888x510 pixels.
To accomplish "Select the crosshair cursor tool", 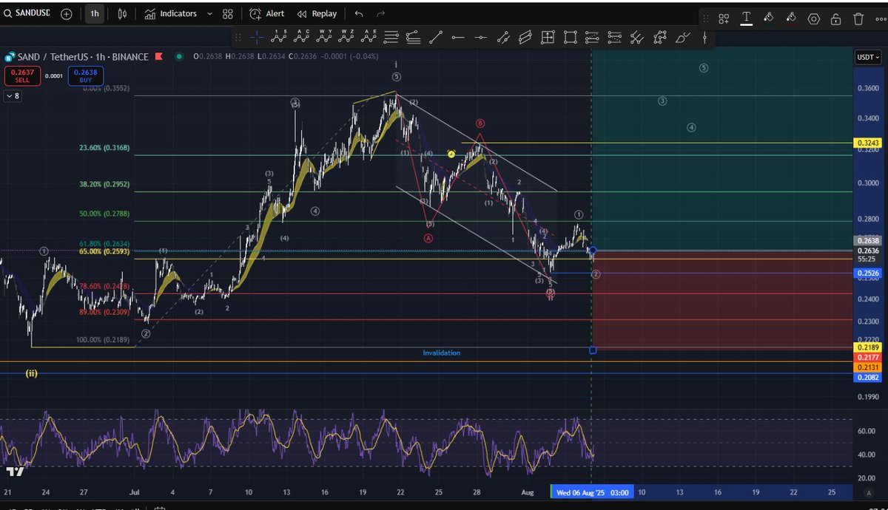I will click(x=257, y=36).
